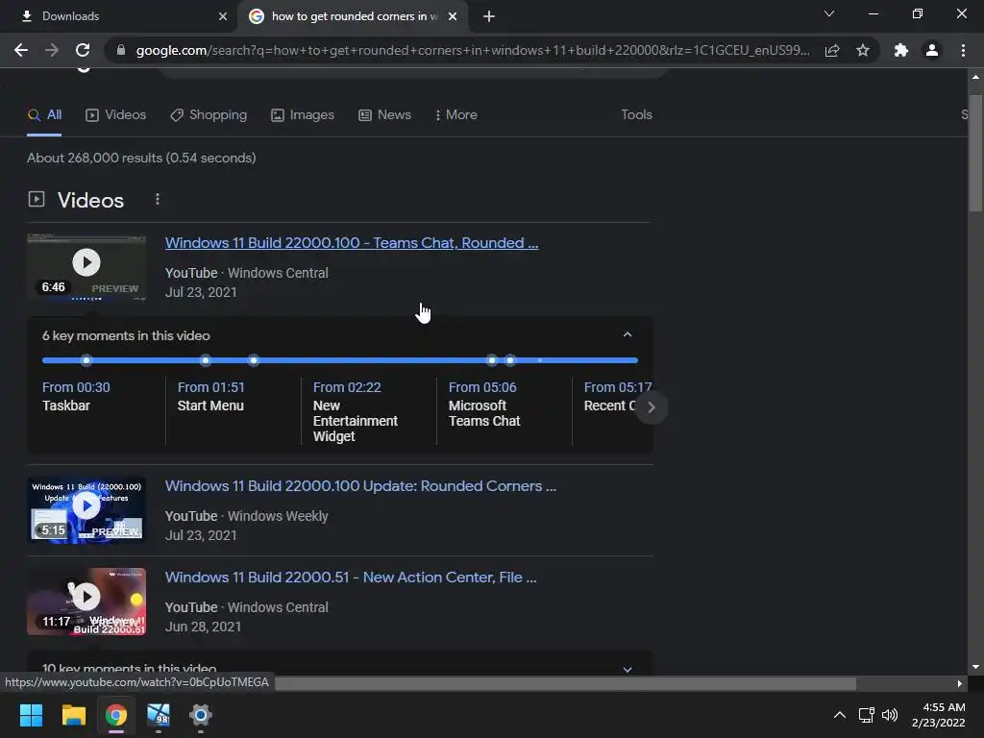Show hidden system tray icons
Image resolution: width=984 pixels, height=738 pixels.
pyautogui.click(x=839, y=715)
